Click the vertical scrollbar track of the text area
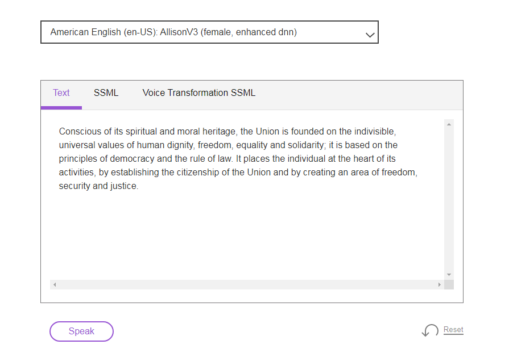 coord(449,199)
